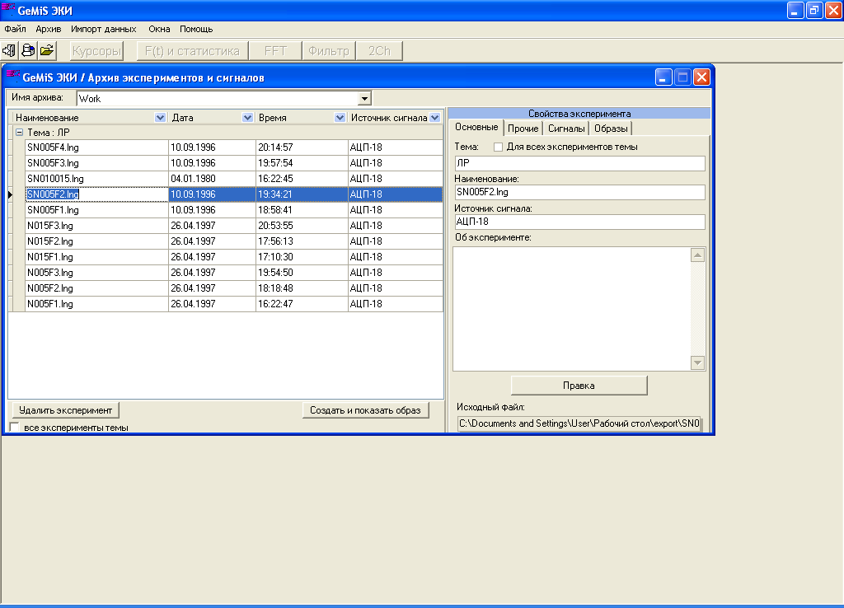This screenshot has height=608, width=844.
Task: Click time cell 18:58:41
Action: click(302, 210)
